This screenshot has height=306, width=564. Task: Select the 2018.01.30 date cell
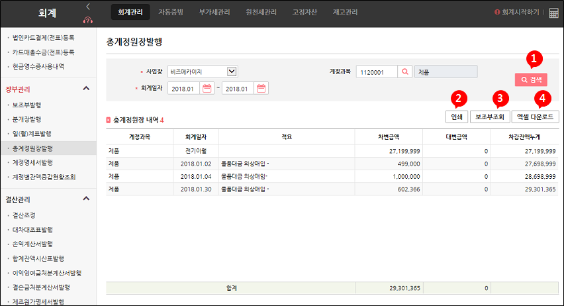coord(196,189)
